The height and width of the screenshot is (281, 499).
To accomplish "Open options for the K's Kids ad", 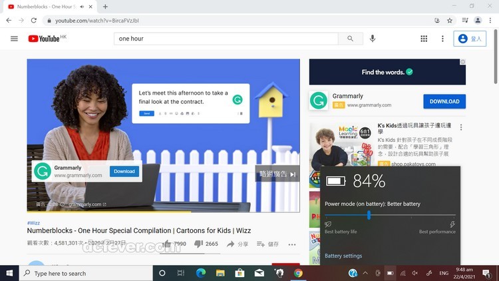I will click(461, 127).
